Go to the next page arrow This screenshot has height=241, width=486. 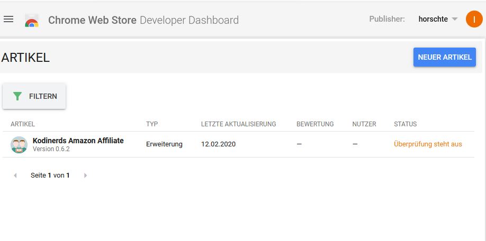click(x=85, y=175)
